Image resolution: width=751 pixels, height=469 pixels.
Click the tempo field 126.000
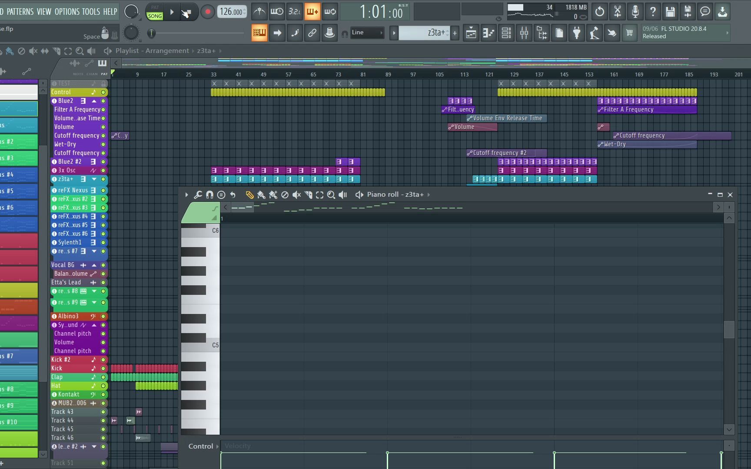232,12
